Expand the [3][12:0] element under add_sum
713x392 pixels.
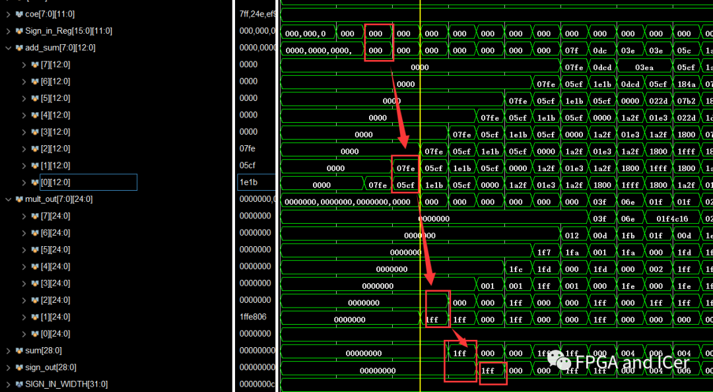pyautogui.click(x=24, y=132)
